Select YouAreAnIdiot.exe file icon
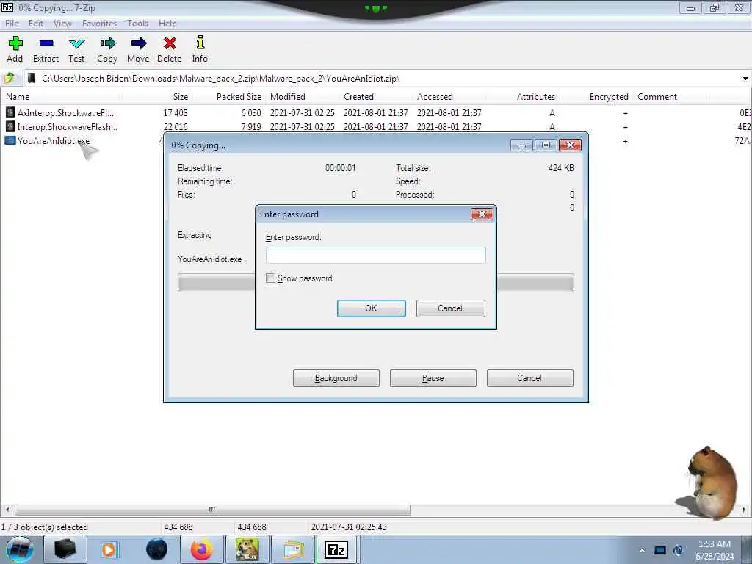752x564 pixels. click(10, 140)
